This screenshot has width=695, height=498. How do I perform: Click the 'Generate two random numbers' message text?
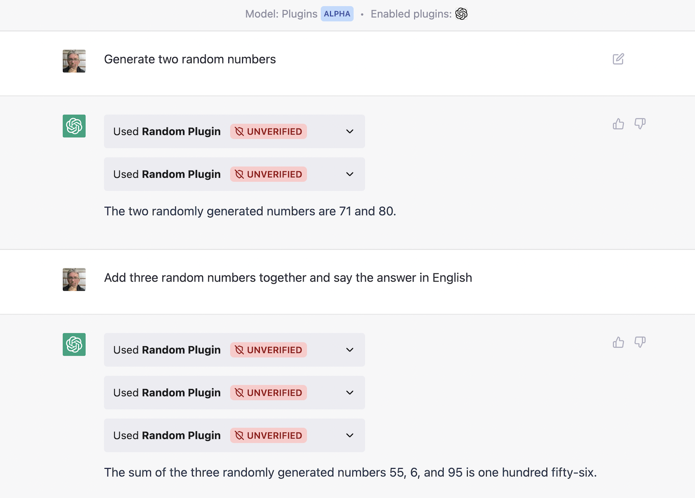[190, 59]
